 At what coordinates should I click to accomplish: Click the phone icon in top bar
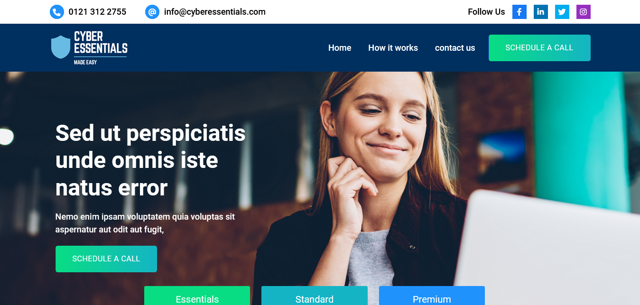click(57, 12)
